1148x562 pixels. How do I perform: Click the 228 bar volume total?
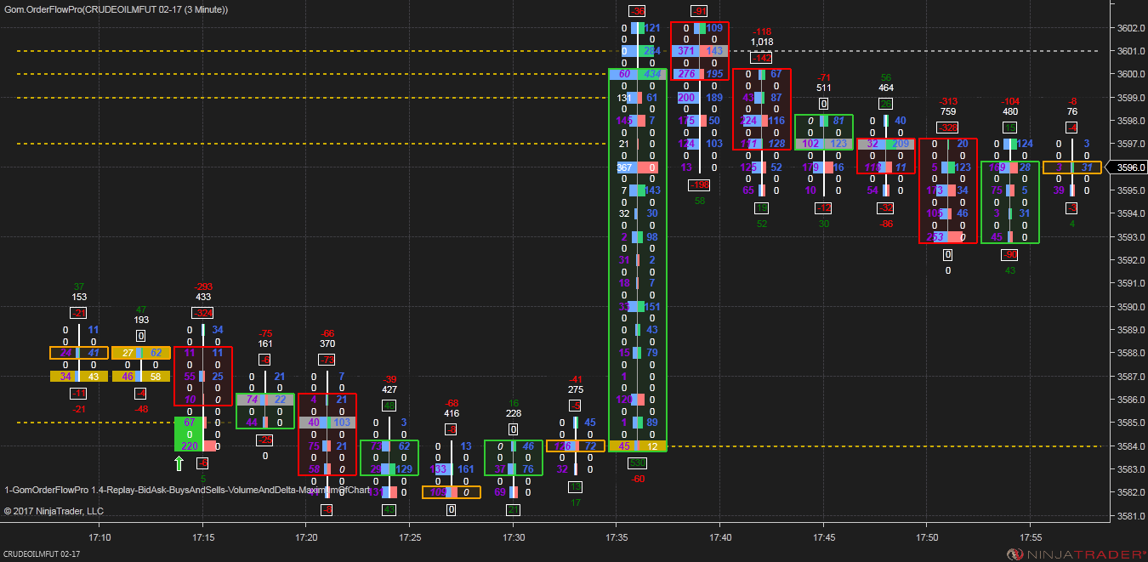coord(514,413)
